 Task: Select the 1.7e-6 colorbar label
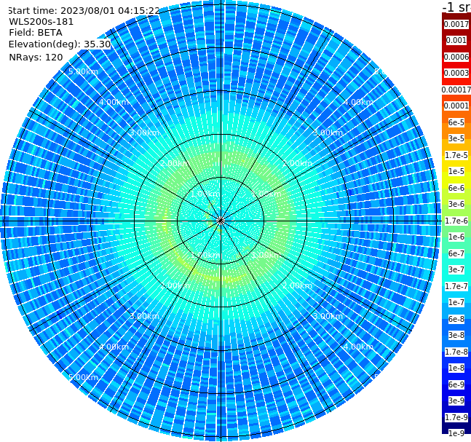[x=456, y=221]
